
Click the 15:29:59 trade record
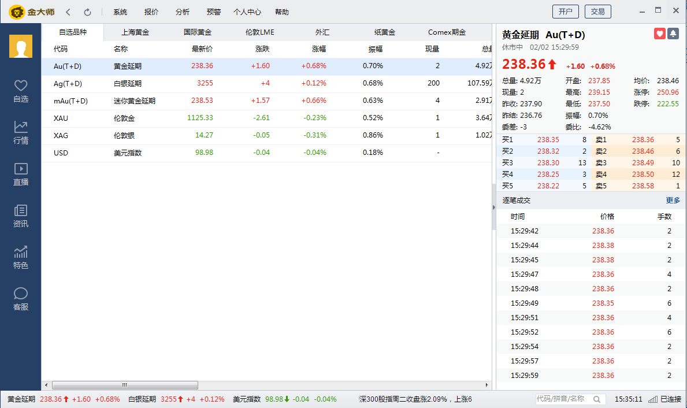[x=591, y=376]
